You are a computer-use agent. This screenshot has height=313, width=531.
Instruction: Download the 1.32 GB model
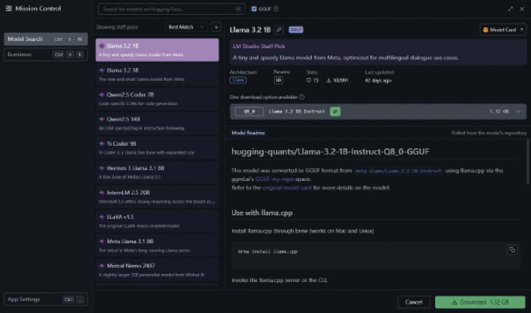(x=480, y=302)
